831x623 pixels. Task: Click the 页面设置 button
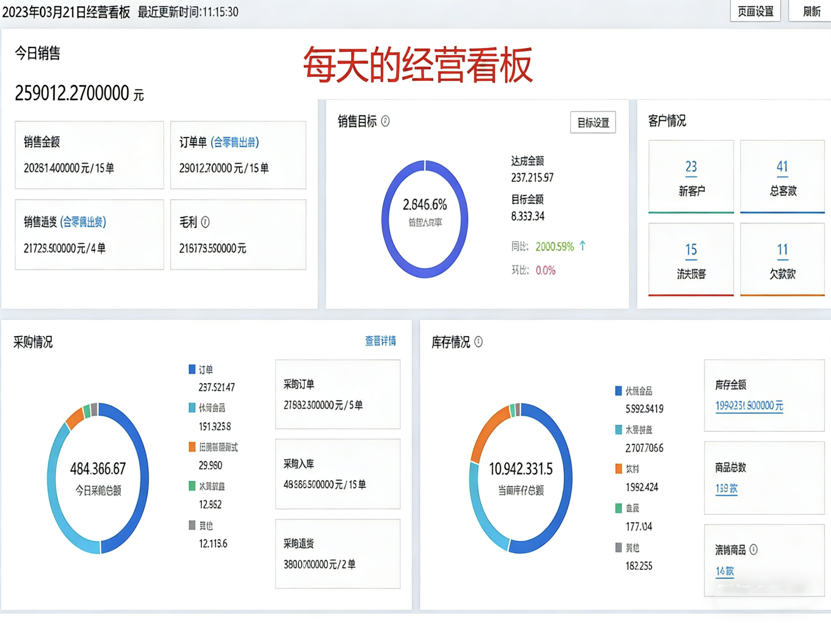[x=755, y=11]
